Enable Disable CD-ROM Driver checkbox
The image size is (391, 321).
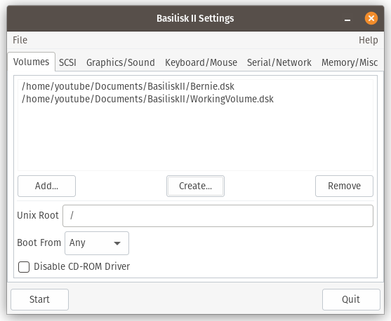coord(24,267)
